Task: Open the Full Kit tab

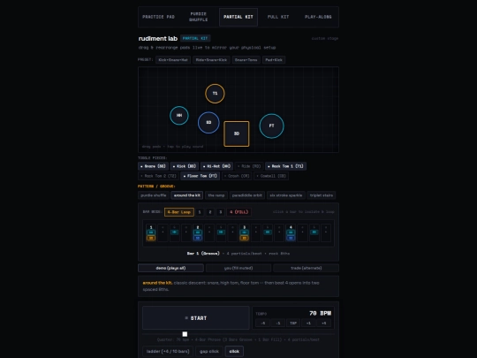Action: [x=278, y=17]
